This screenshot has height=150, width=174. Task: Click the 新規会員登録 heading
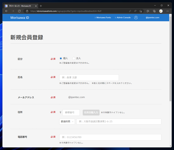point(27,37)
